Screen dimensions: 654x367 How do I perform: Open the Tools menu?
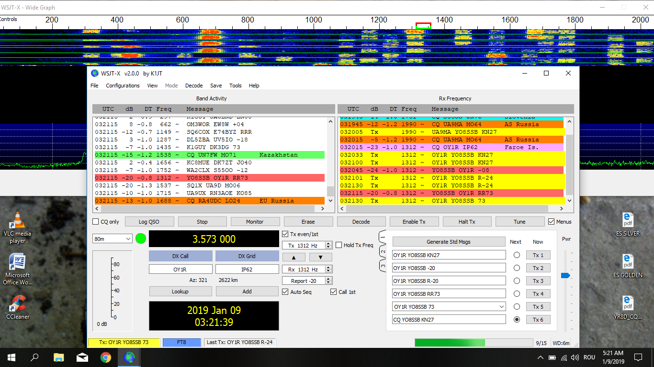(x=236, y=86)
